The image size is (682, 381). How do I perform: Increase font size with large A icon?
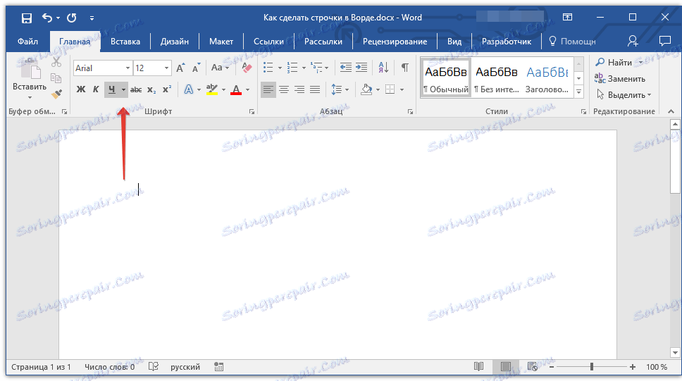point(180,68)
